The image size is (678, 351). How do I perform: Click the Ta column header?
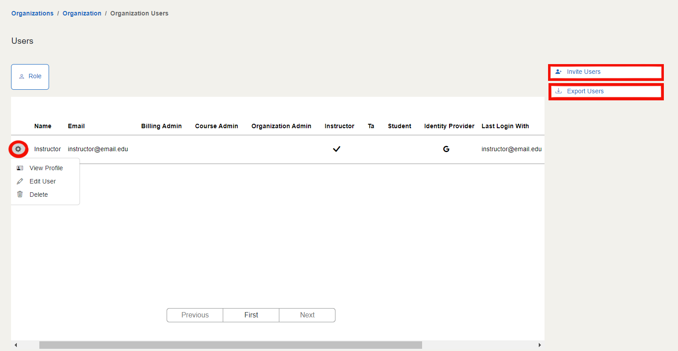[x=371, y=126]
